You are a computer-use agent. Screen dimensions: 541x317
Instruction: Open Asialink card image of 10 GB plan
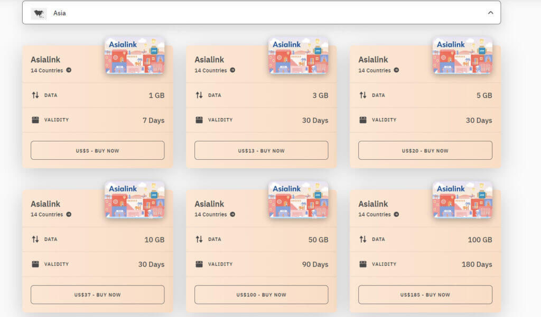tap(135, 200)
